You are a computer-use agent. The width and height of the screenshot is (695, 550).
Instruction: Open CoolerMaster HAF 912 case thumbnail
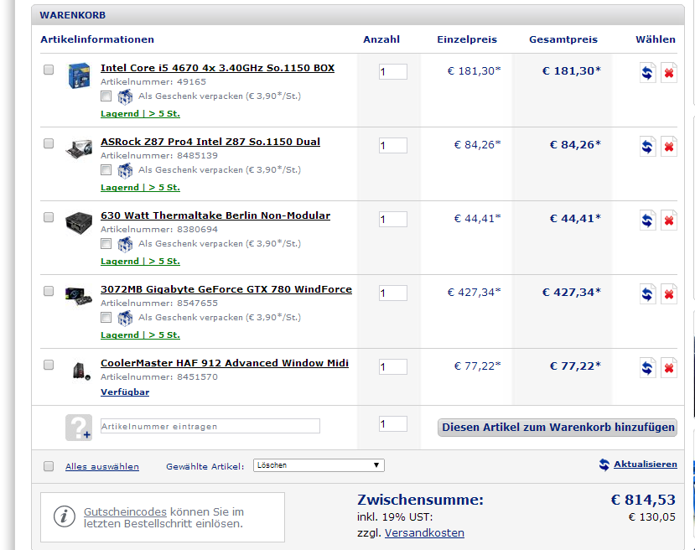pos(80,371)
